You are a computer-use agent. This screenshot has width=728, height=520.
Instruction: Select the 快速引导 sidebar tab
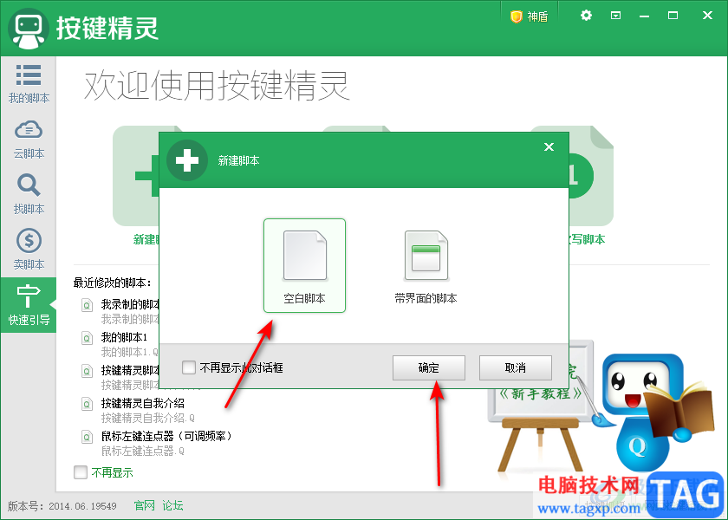coord(29,305)
